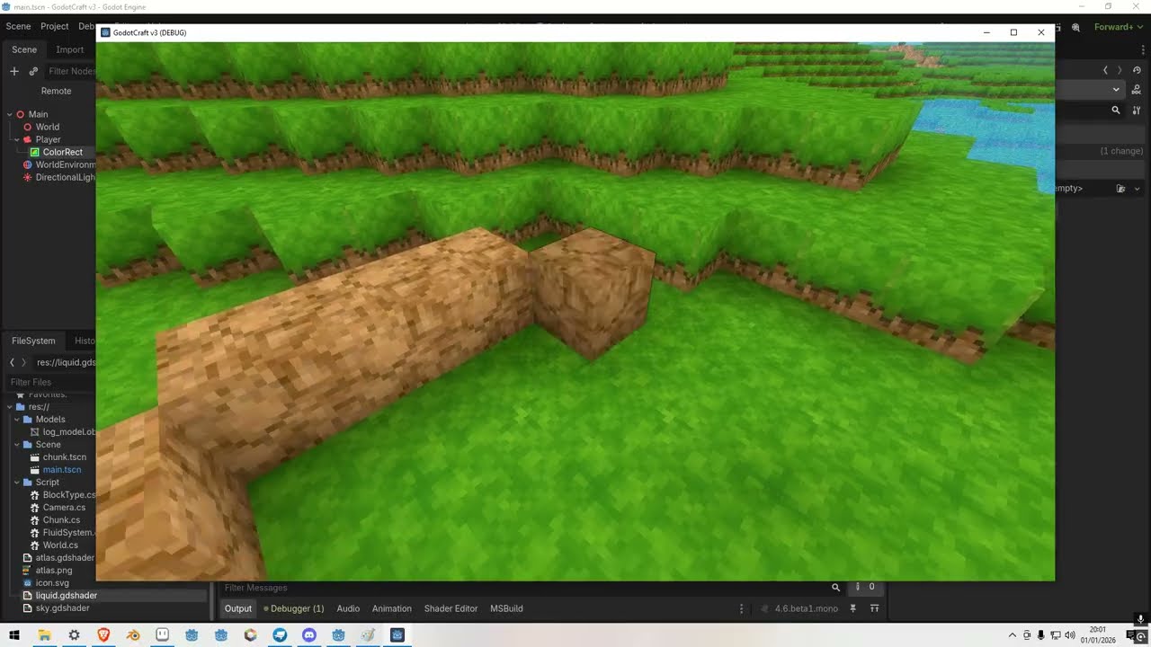This screenshot has width=1151, height=647.
Task: Select the ColorRect node
Action: [62, 152]
